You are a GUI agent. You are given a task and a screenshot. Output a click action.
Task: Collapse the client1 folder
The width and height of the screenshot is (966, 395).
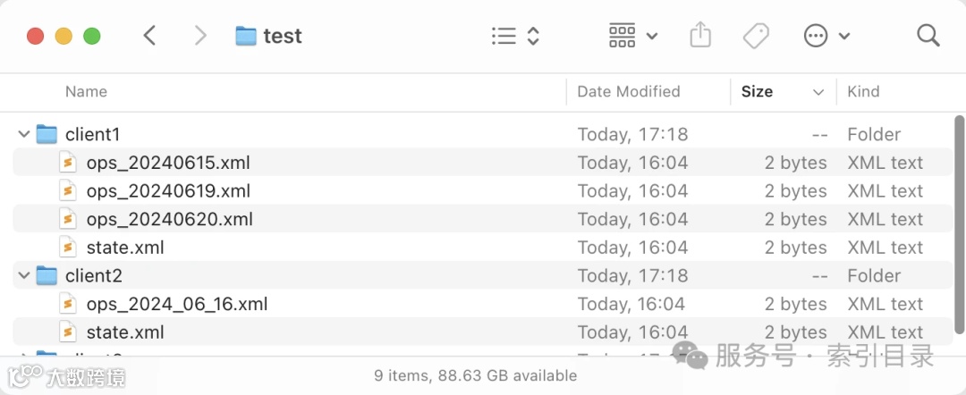(23, 135)
